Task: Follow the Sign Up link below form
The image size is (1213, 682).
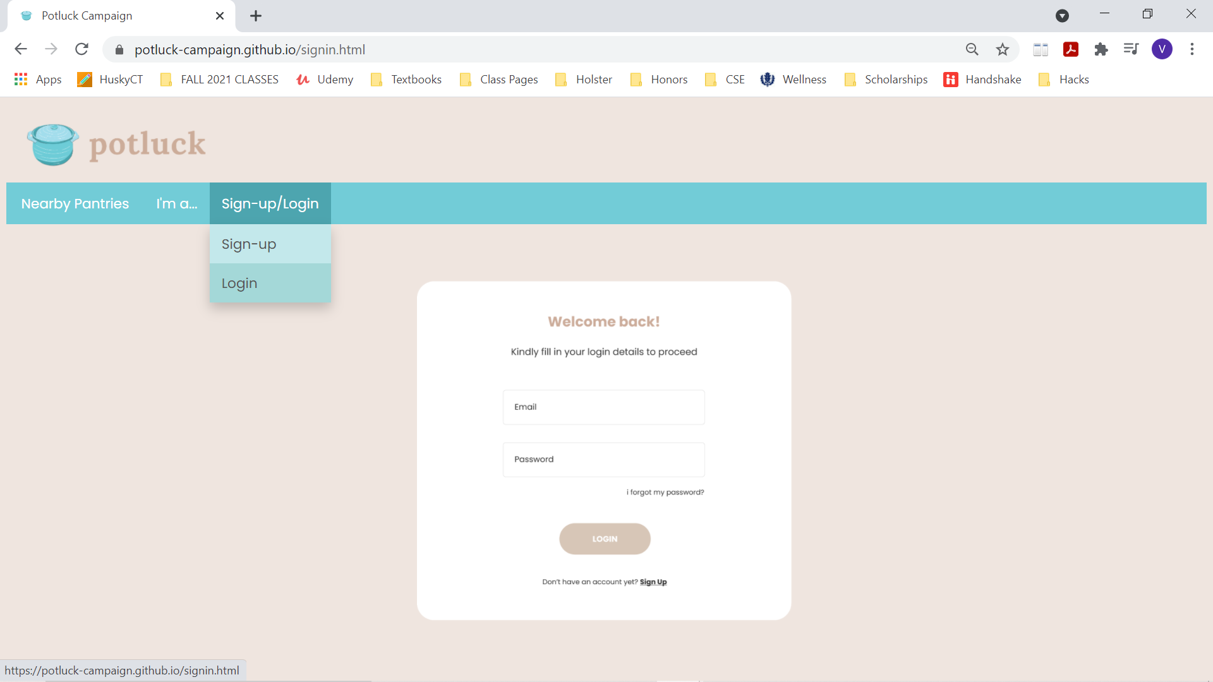Action: pyautogui.click(x=653, y=582)
